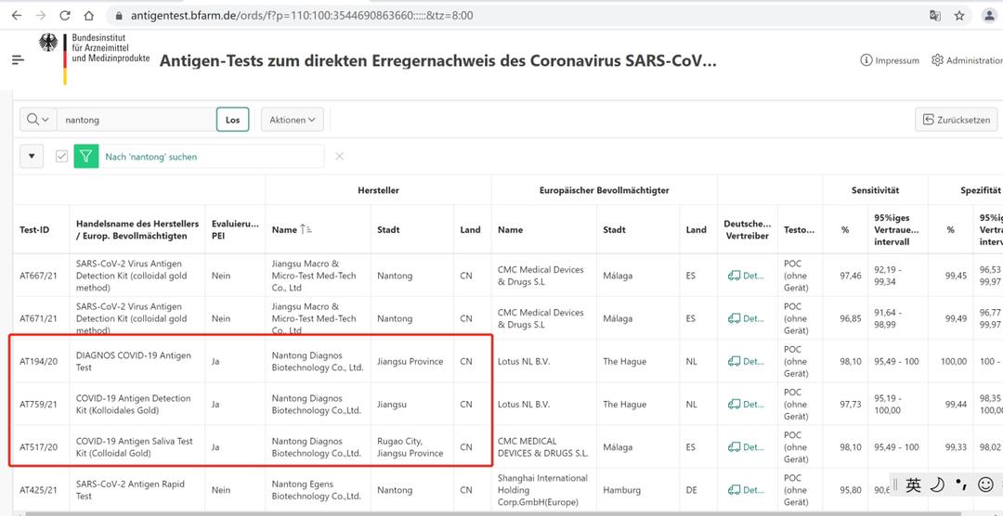Click the translate page icon

click(x=935, y=16)
